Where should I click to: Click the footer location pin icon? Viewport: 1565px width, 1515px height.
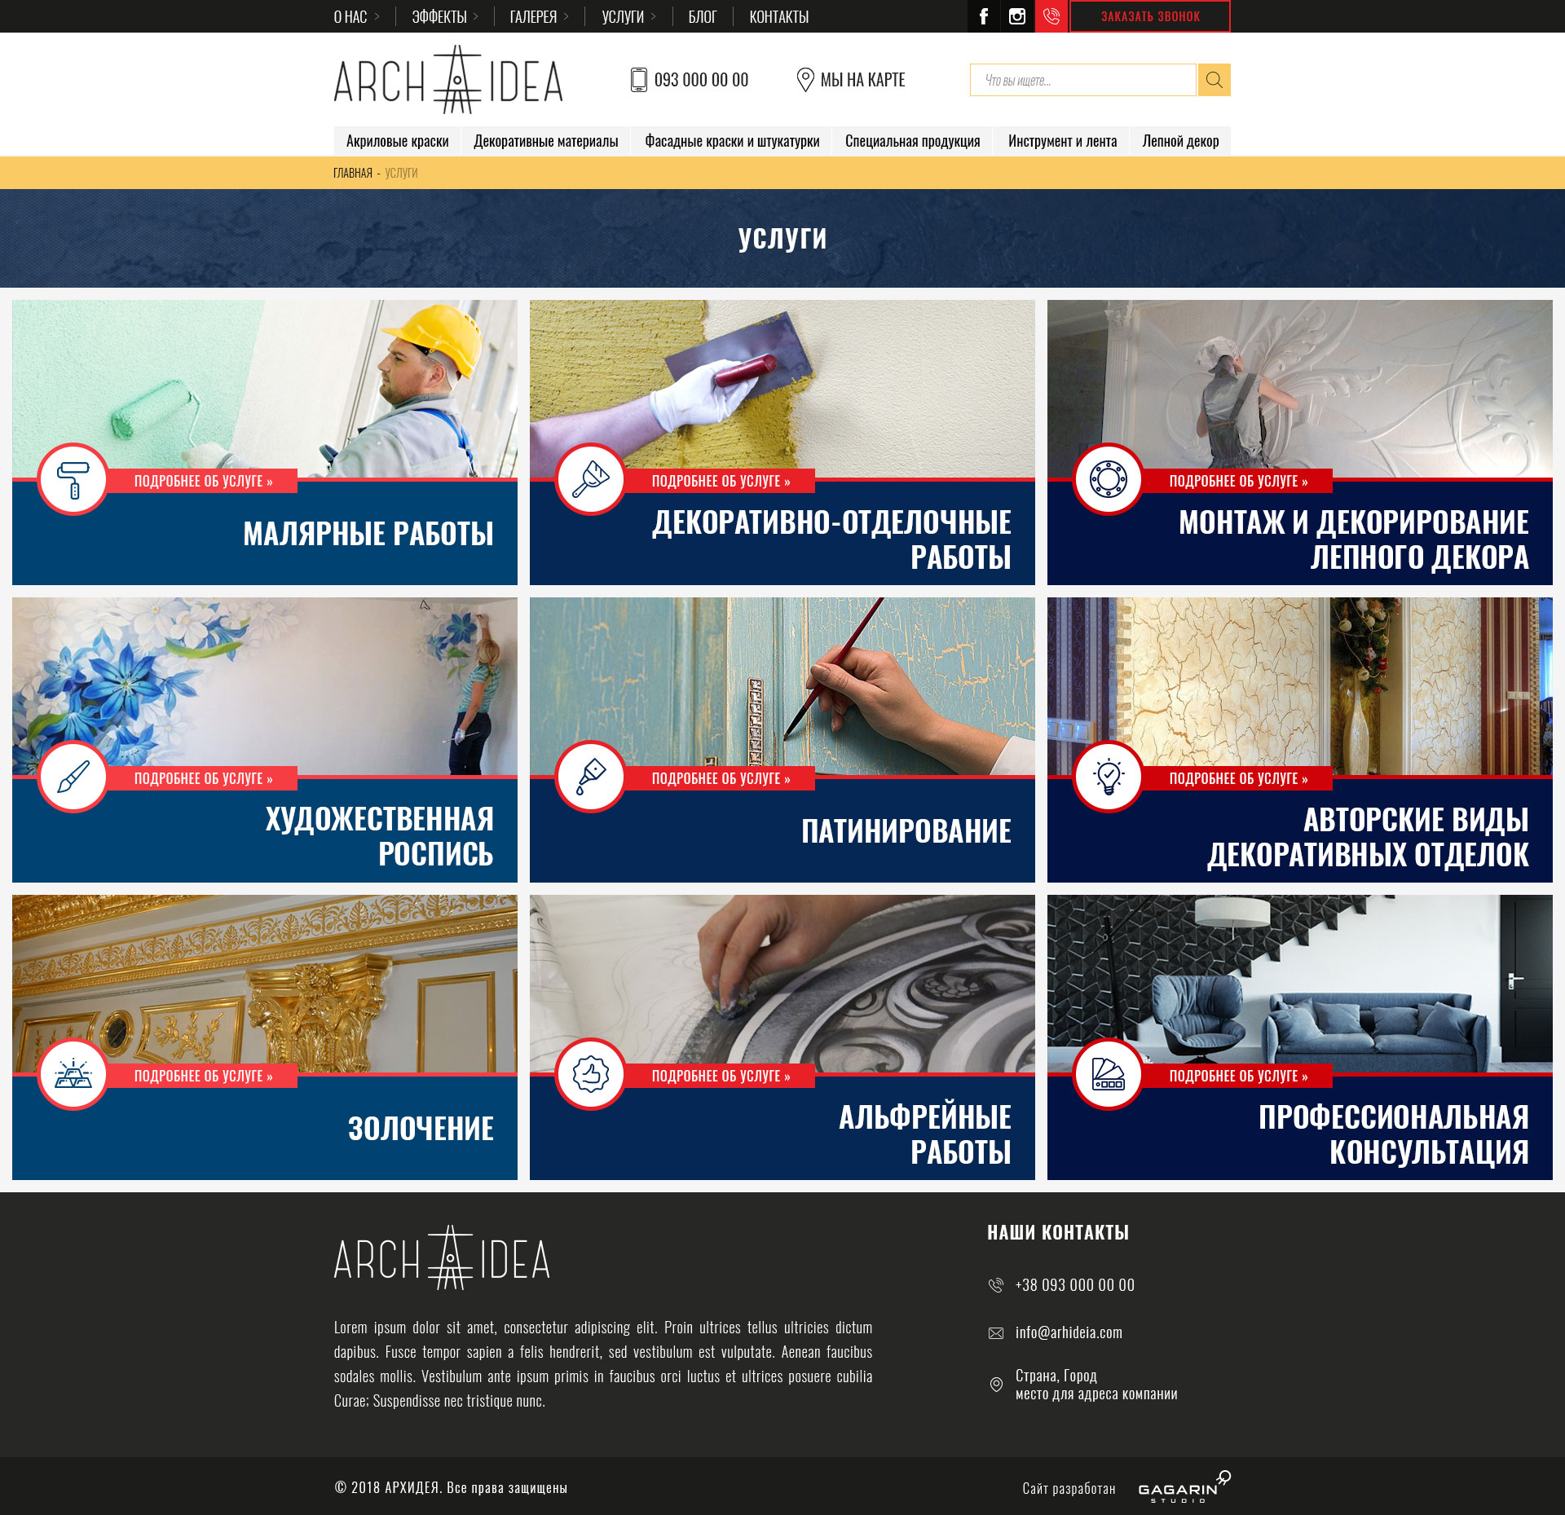tap(995, 1385)
